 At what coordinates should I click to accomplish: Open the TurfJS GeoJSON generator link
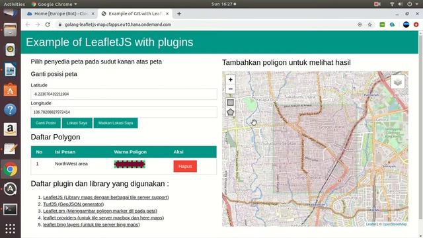(73, 204)
